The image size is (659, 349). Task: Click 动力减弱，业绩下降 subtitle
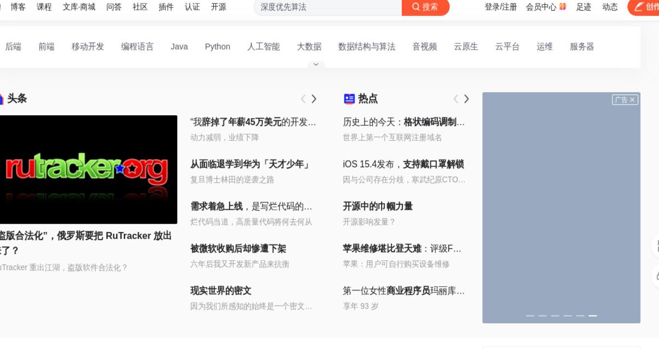pos(225,137)
